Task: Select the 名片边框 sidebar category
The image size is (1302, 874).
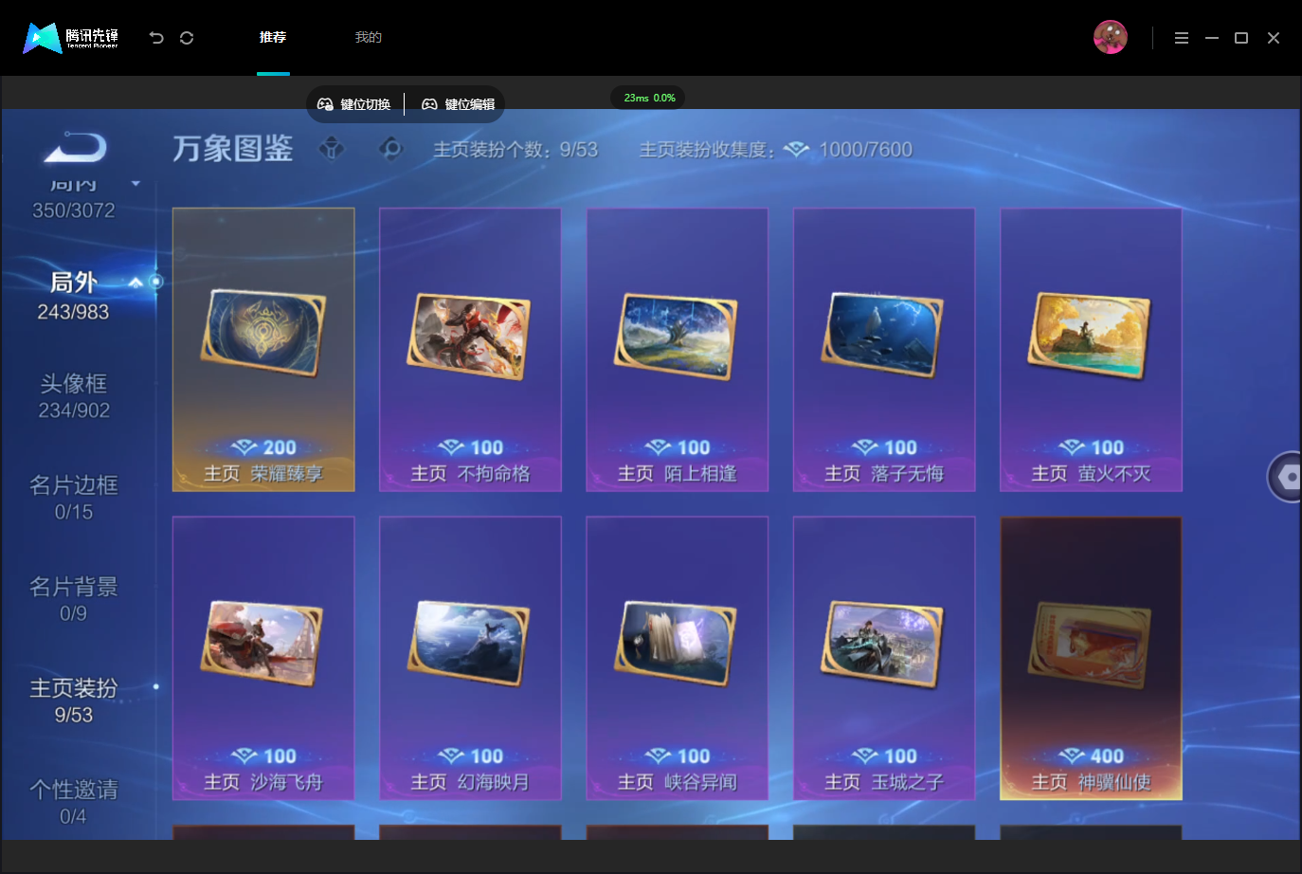Action: (74, 498)
